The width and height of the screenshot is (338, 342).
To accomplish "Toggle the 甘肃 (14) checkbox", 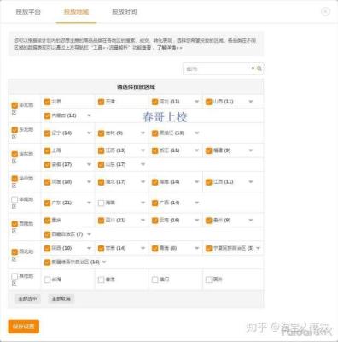I will (101, 248).
